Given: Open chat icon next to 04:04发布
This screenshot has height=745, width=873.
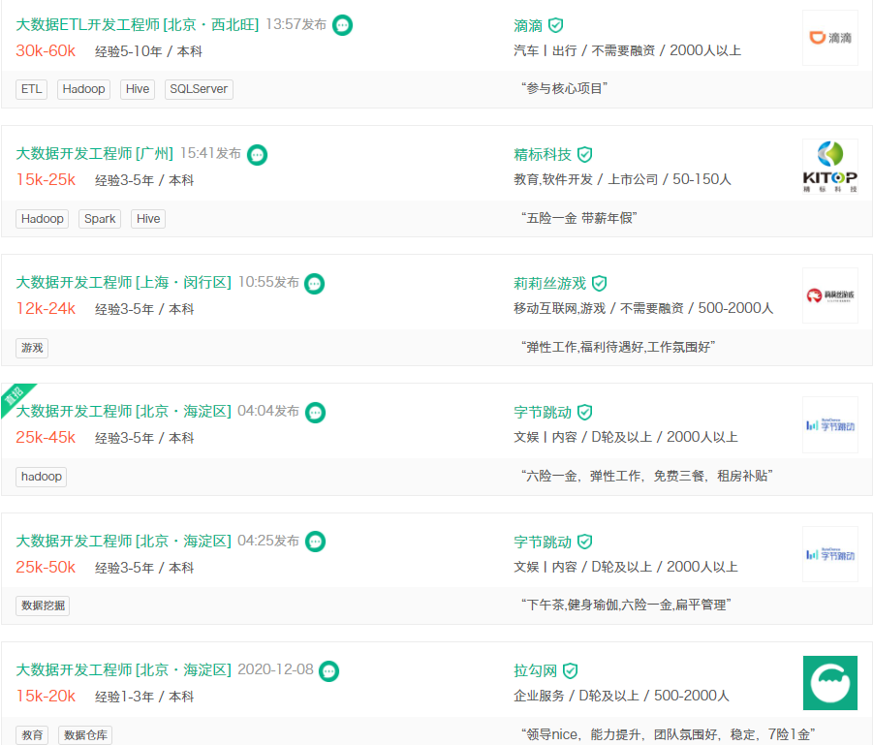Looking at the screenshot, I should coord(316,412).
